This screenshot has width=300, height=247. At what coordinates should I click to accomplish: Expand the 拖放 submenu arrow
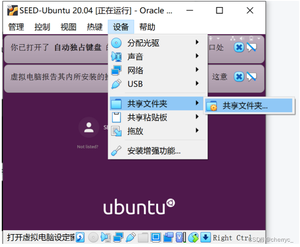197,130
